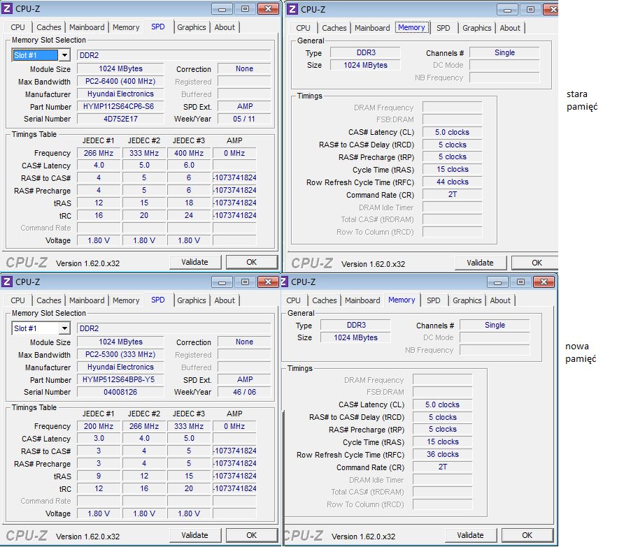This screenshot has height=547, width=638.
Task: Click Week/Year 05 / 11 value
Action: click(244, 119)
